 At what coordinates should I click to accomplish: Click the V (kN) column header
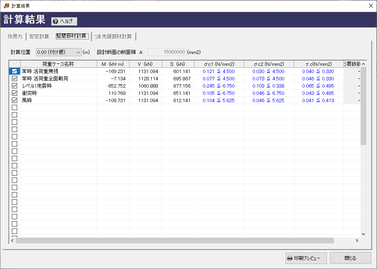point(145,64)
